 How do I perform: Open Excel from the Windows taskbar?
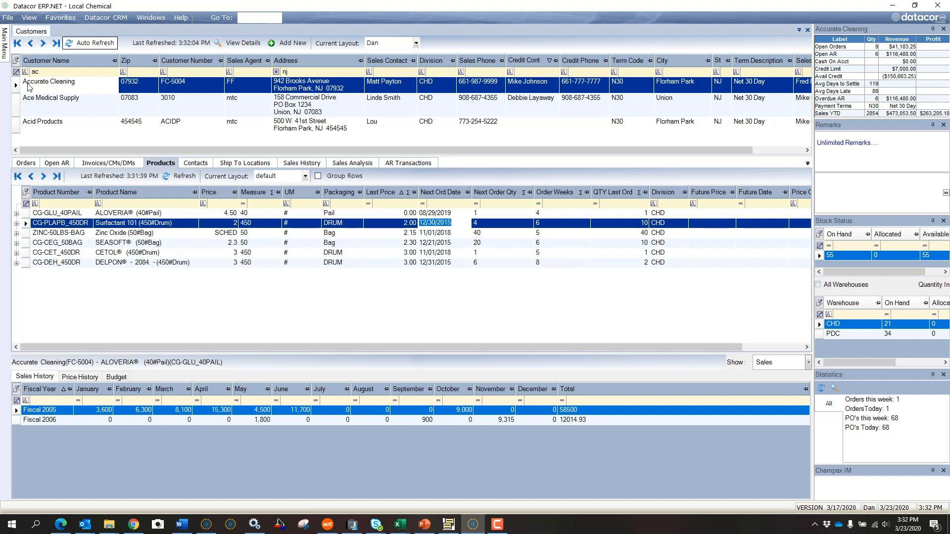click(400, 524)
